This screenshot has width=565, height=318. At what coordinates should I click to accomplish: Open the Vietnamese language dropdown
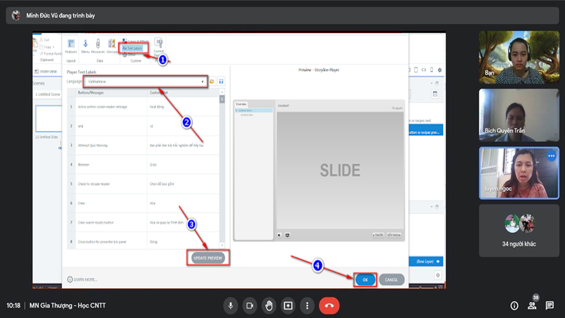(146, 82)
